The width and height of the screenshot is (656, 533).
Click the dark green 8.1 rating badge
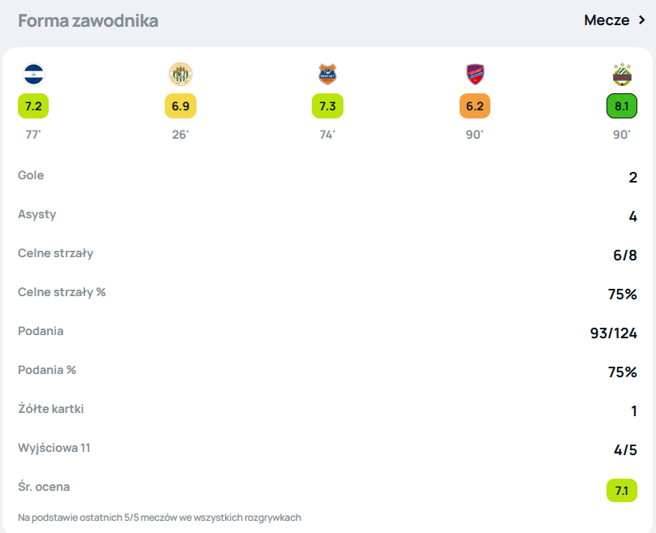622,106
